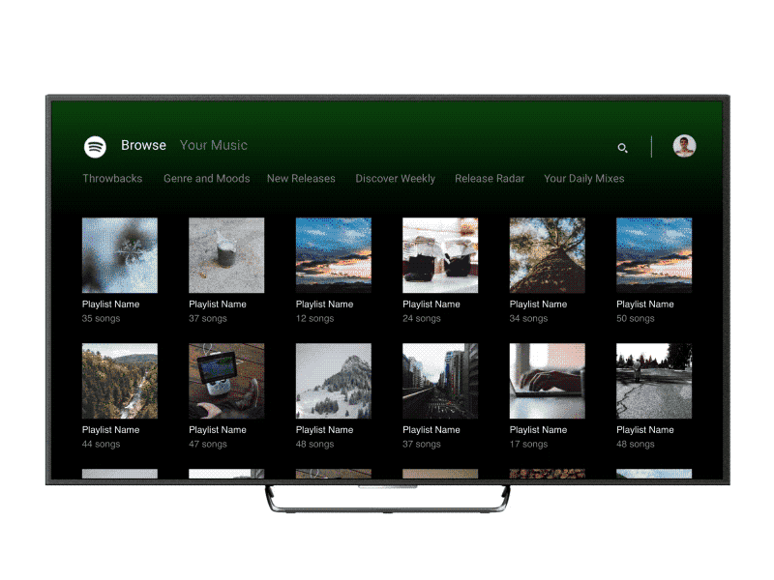Open the jam jars playlist cover with 24 songs

[x=440, y=255]
